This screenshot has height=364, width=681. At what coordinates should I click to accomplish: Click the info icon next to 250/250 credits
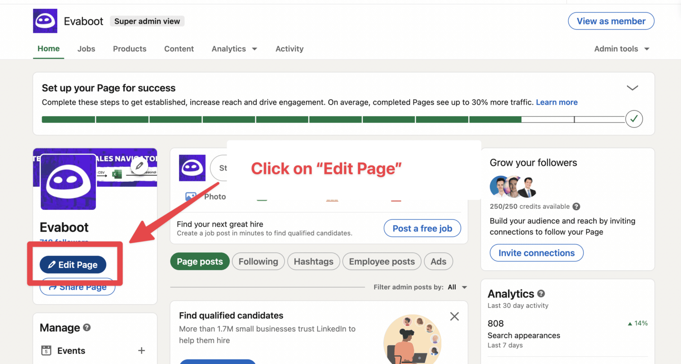(x=576, y=206)
